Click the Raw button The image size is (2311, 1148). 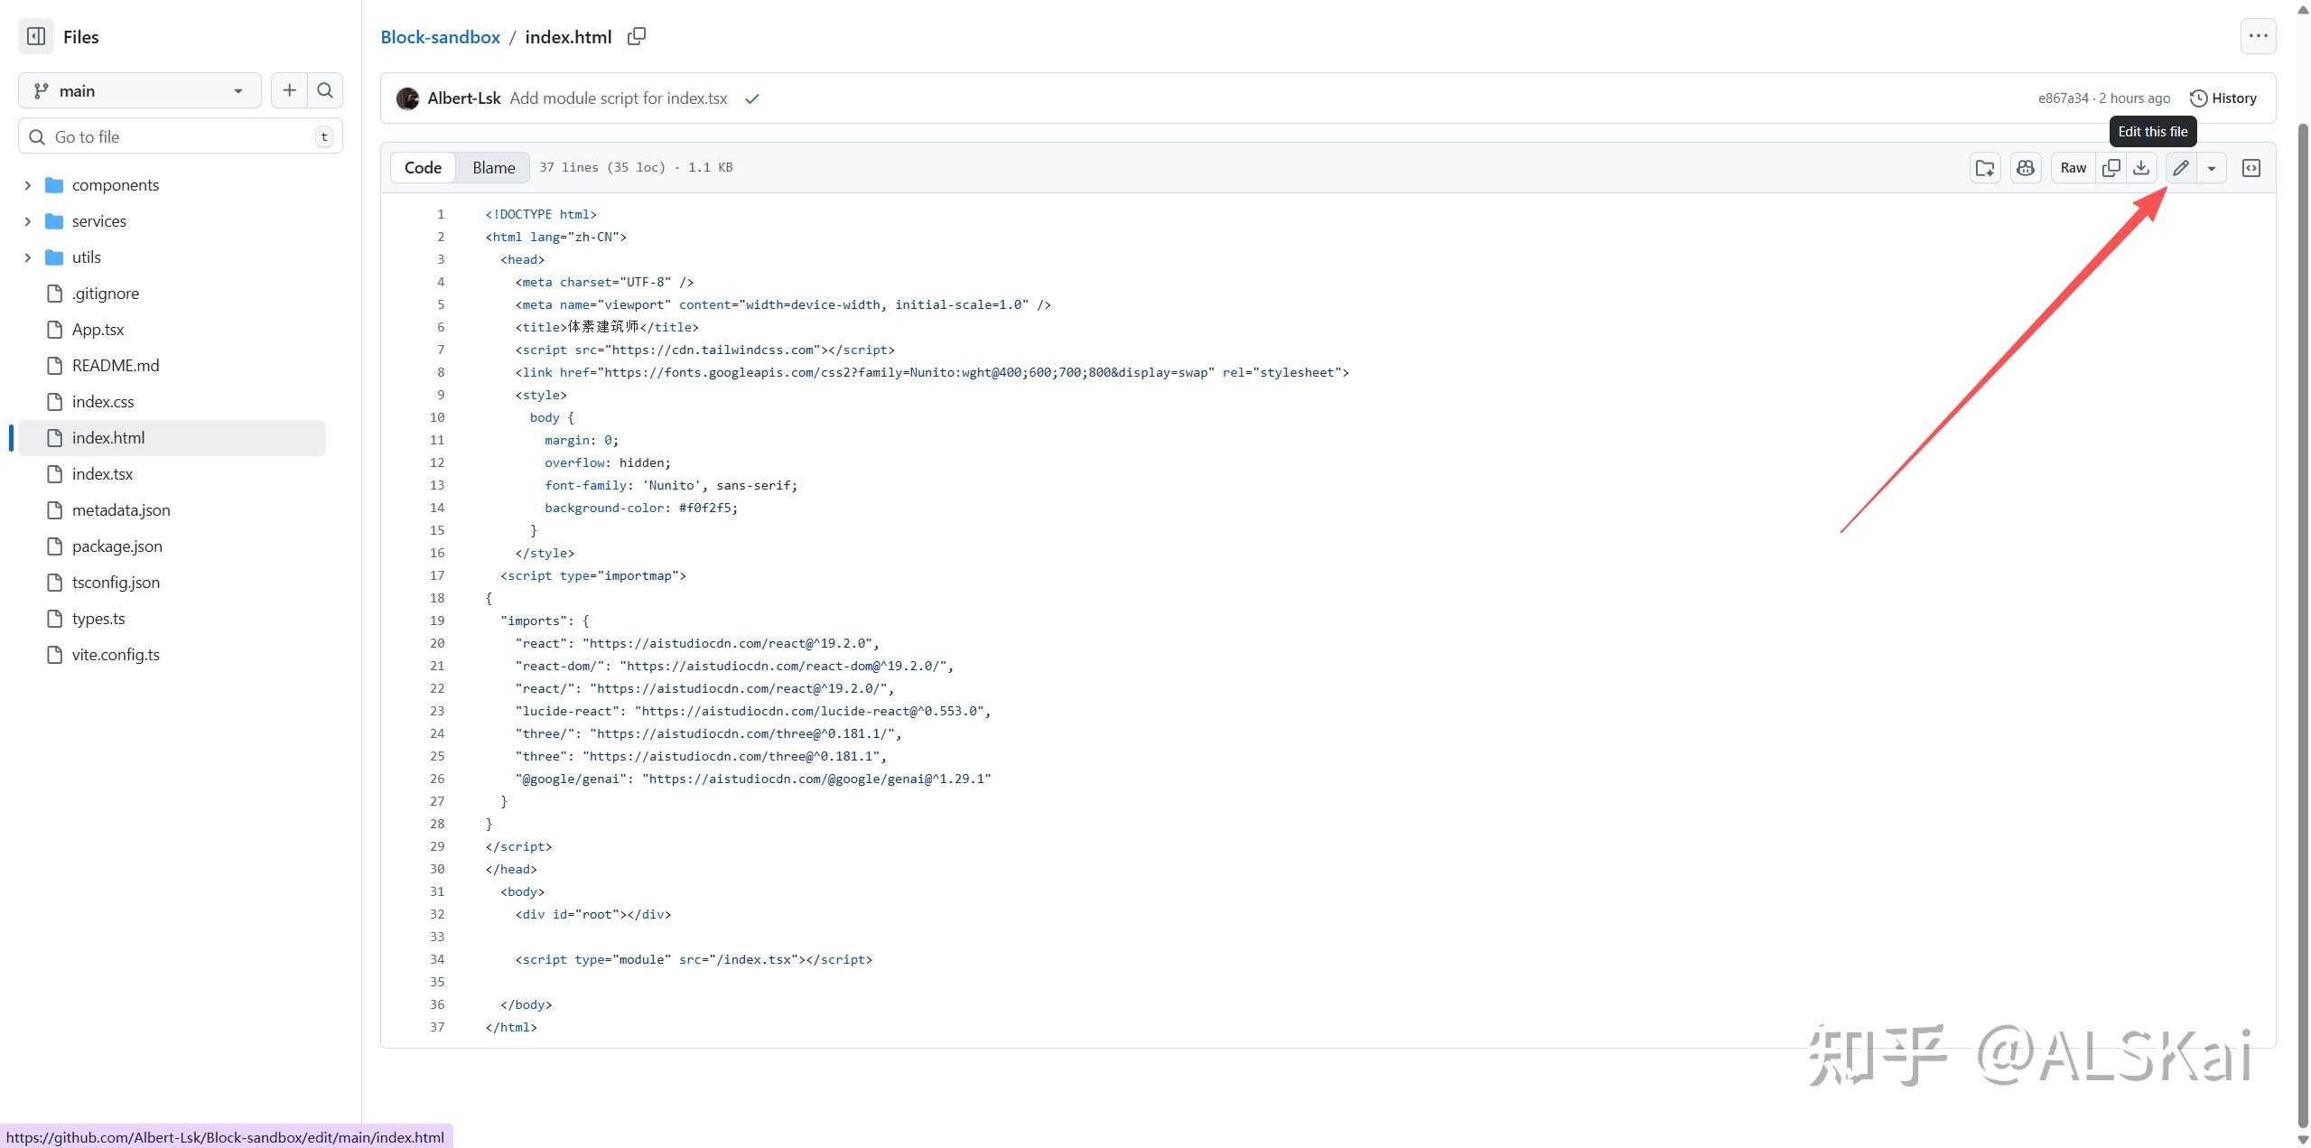click(x=2073, y=168)
